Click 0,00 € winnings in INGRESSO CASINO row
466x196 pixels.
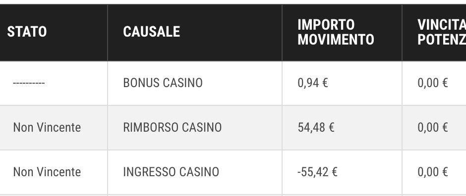point(432,172)
